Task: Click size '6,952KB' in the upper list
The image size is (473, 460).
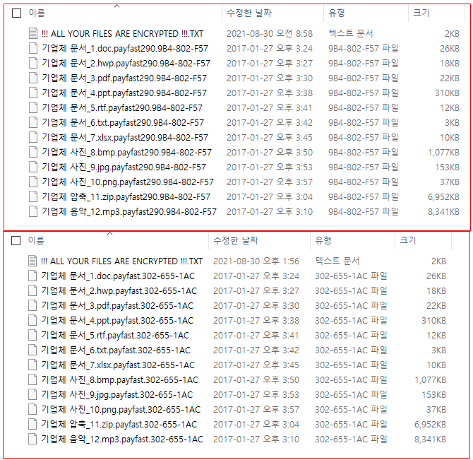Action: 443,197
